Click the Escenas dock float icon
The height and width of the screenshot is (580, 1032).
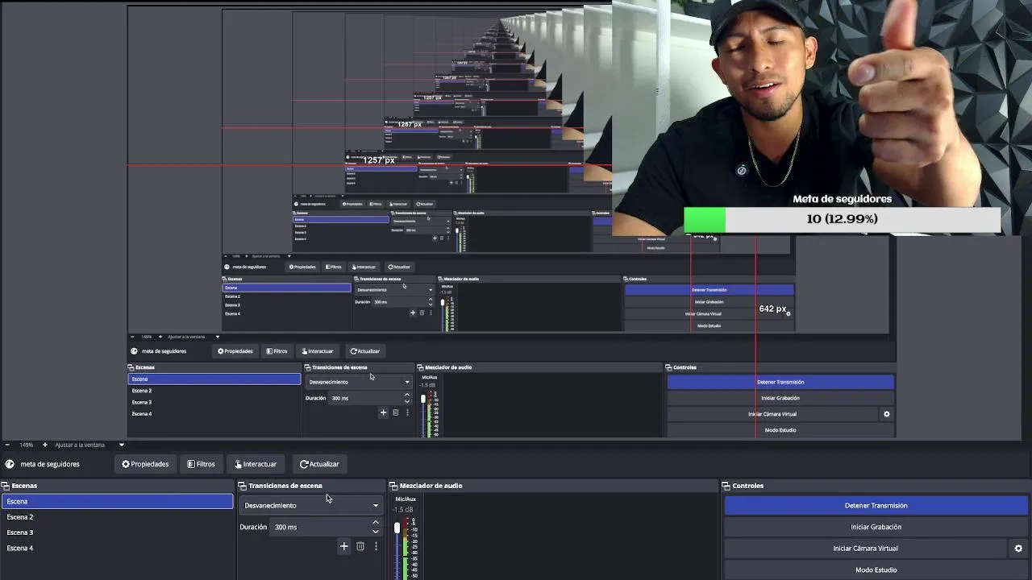point(5,486)
